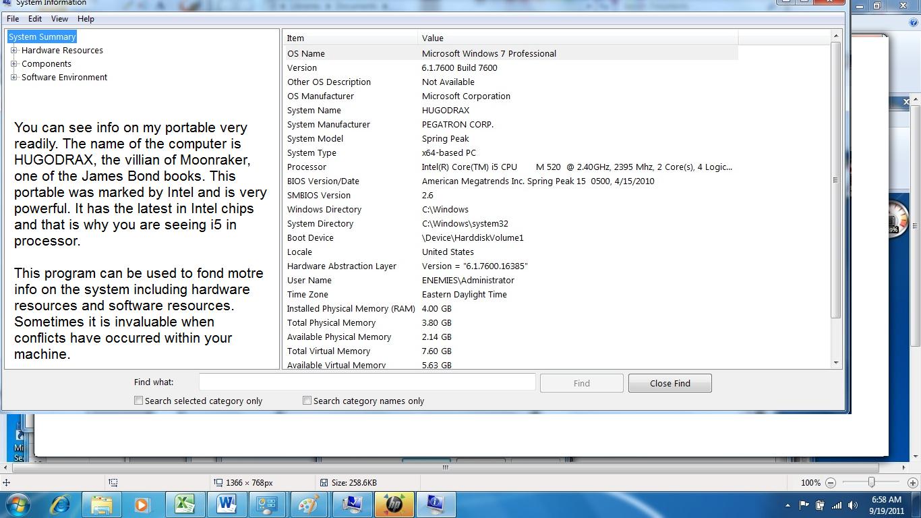The height and width of the screenshot is (518, 921).
Task: Select the Software Environment tree item
Action: [x=64, y=77]
